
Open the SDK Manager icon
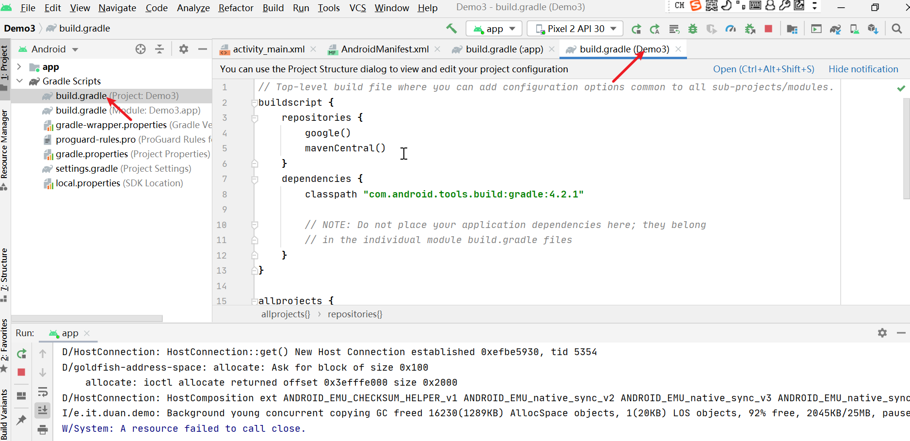tap(873, 29)
